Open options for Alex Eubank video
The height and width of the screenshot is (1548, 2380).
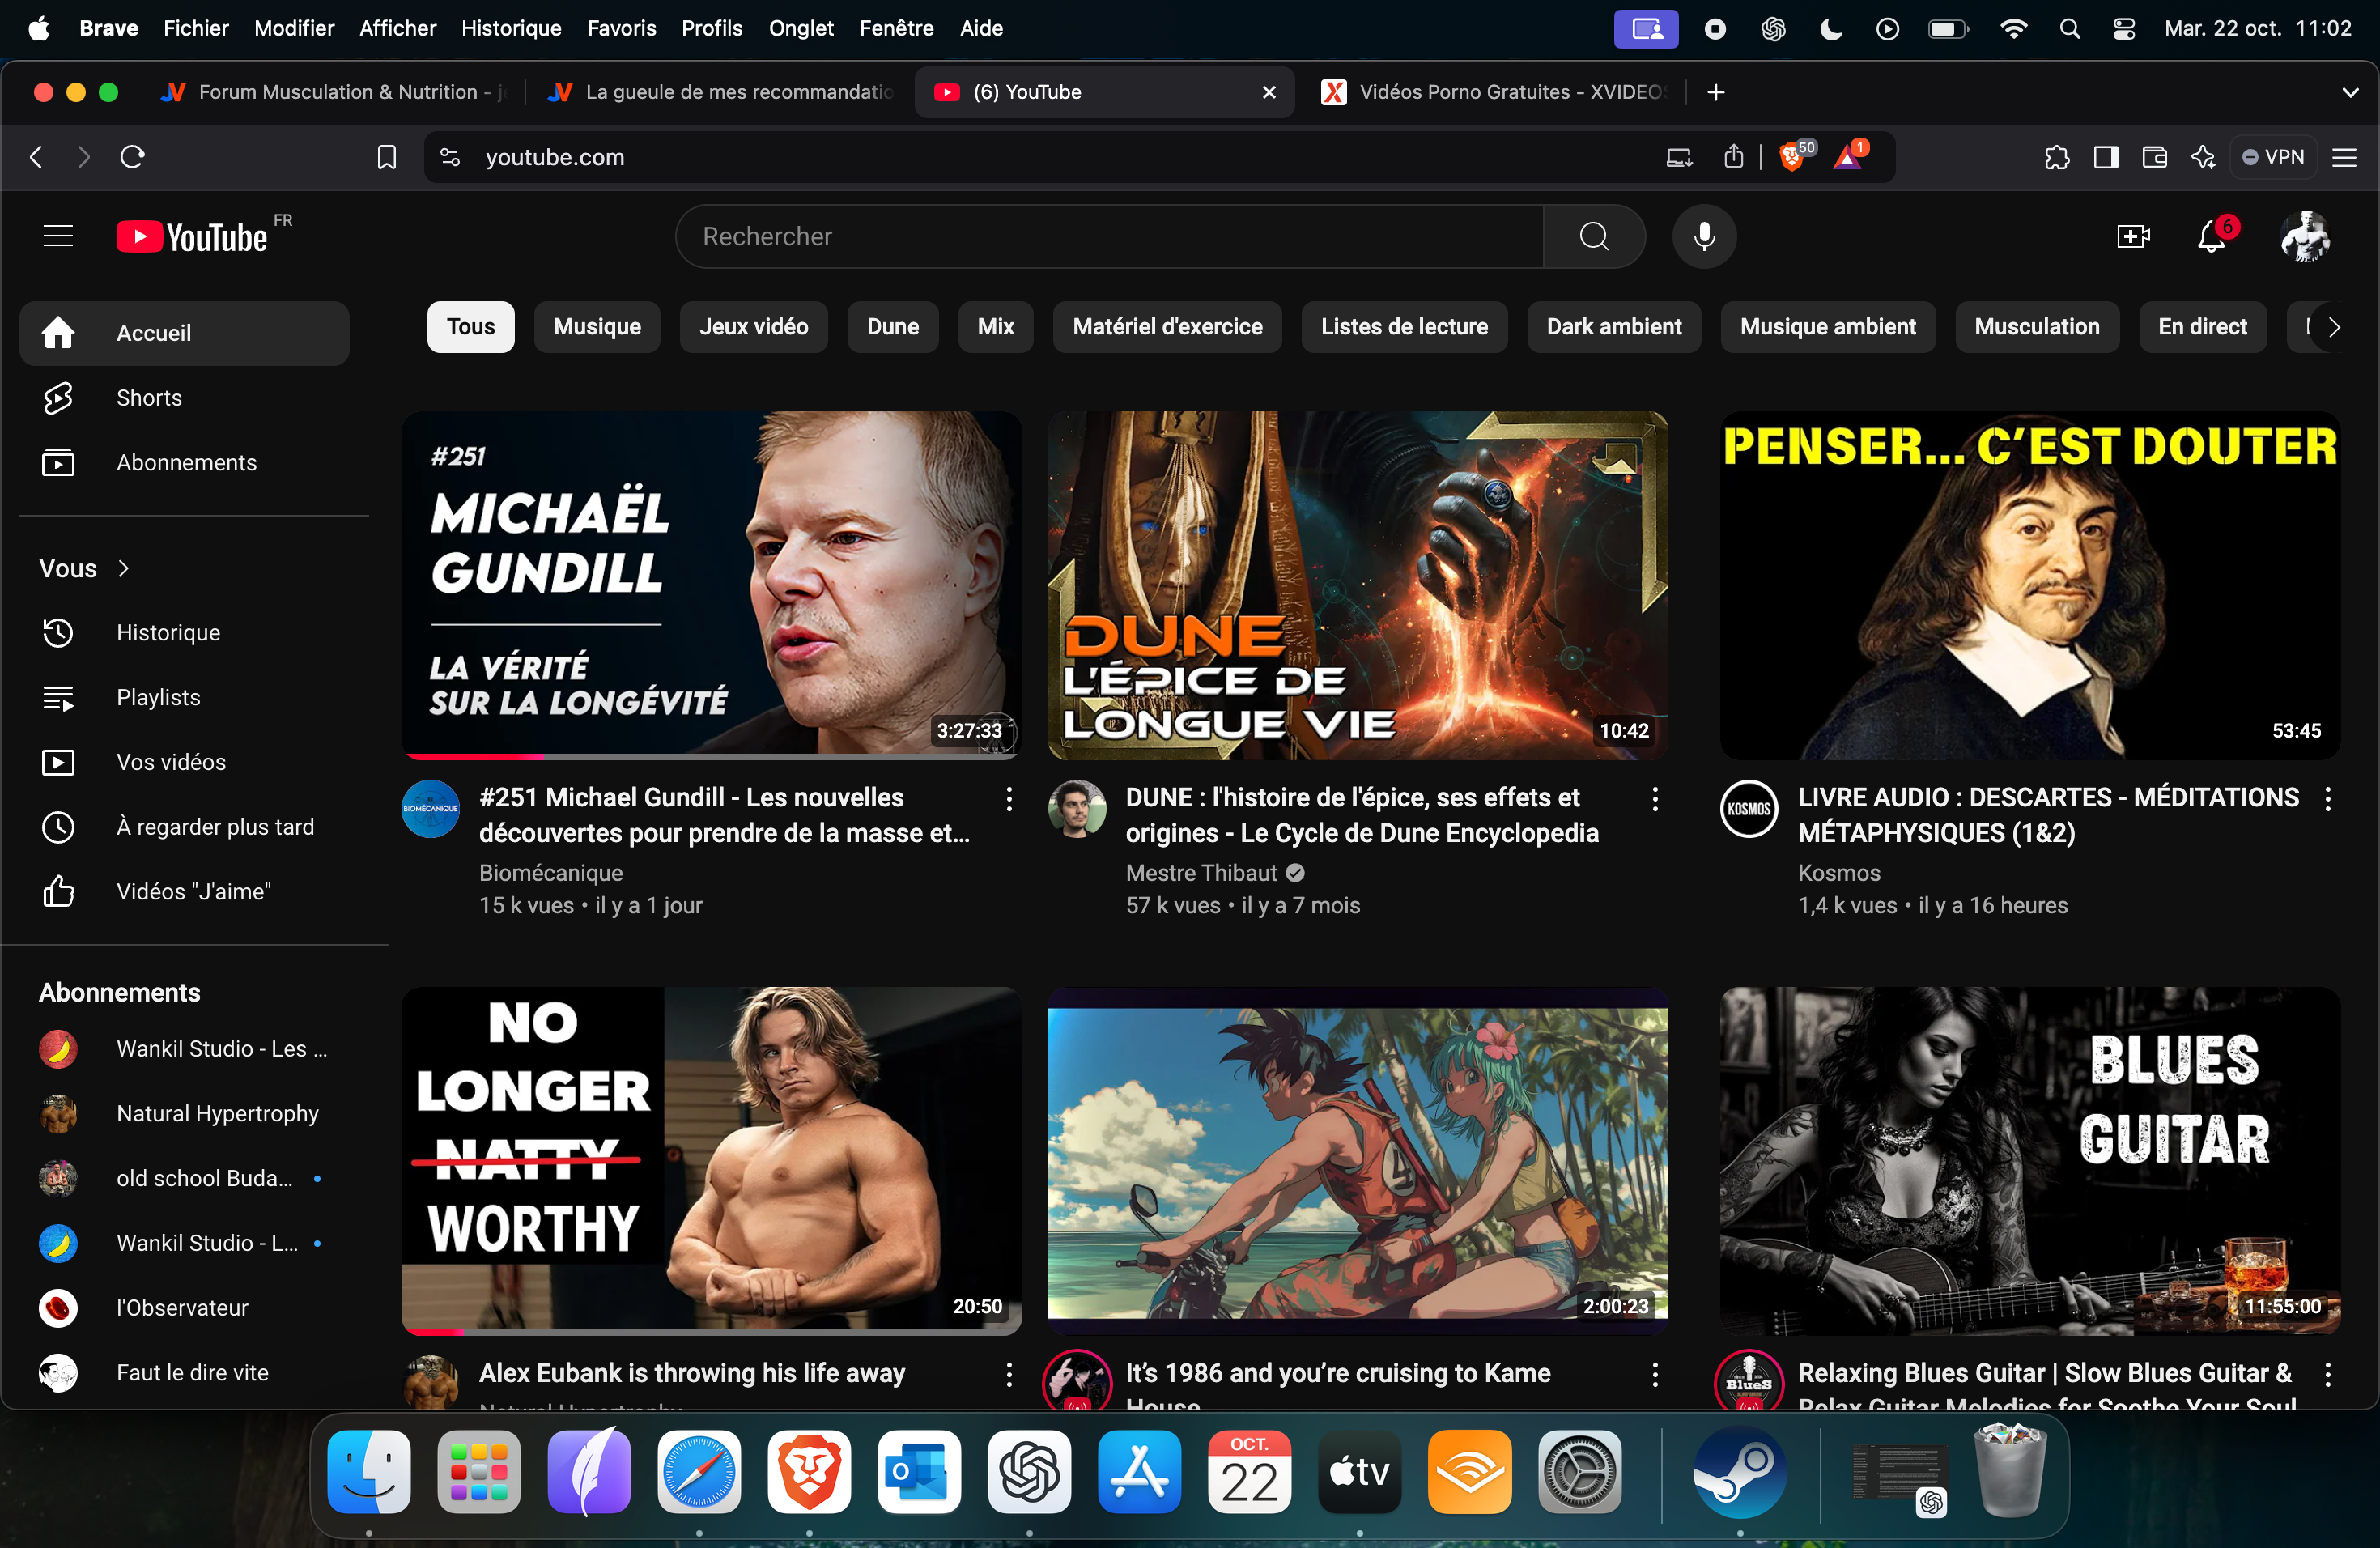[x=1008, y=1374]
